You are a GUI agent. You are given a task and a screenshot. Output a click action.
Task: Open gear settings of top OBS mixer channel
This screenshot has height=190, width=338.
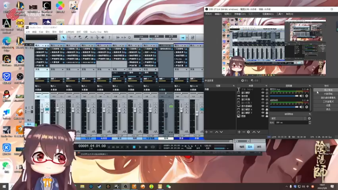click(x=307, y=96)
